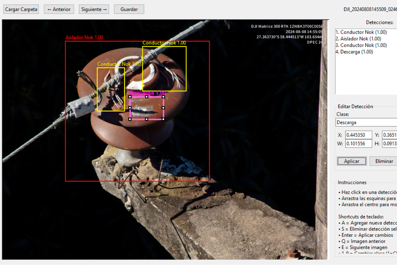Click the Y coordinate input field
Screen dimensions: 397x265
tap(389, 135)
